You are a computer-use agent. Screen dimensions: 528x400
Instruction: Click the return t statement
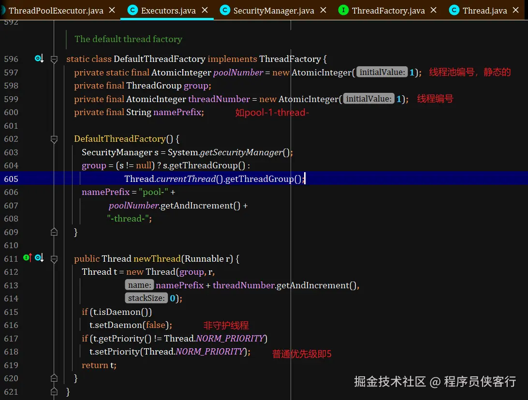[99, 365]
